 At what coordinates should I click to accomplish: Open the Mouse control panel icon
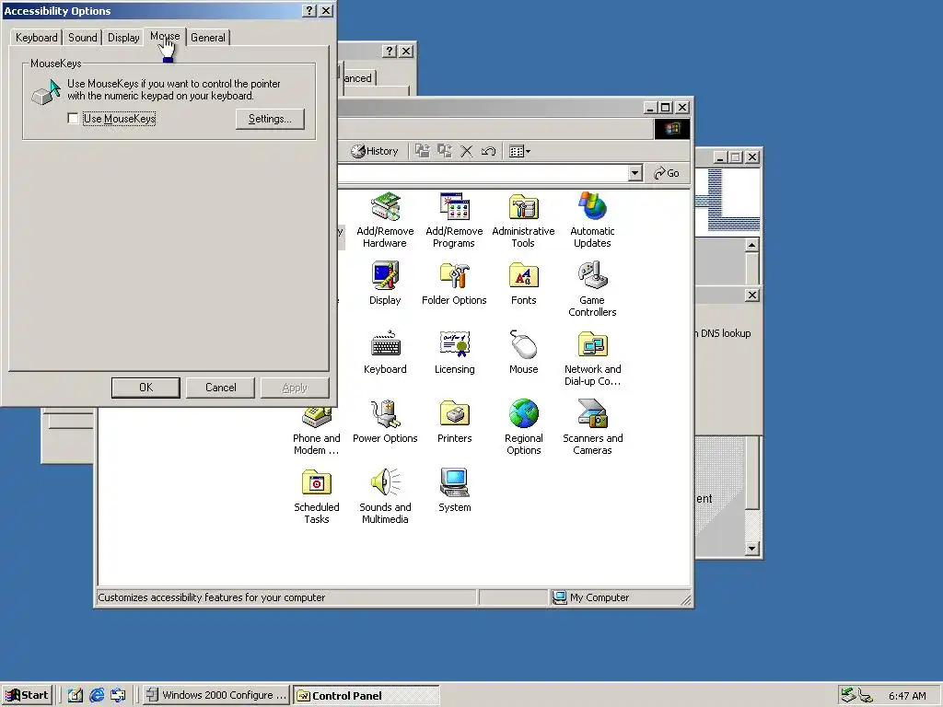click(x=523, y=353)
